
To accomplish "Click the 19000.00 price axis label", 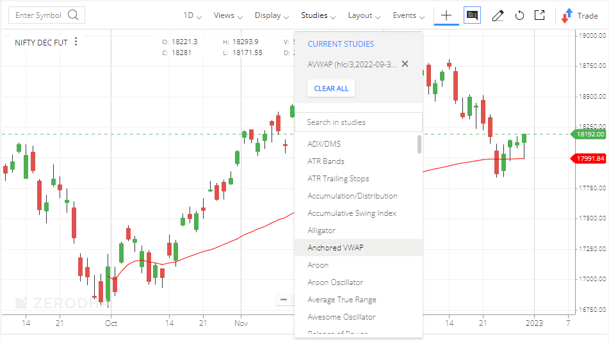I will 592,35.
